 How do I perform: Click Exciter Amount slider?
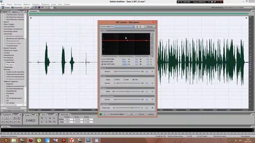(128, 83)
